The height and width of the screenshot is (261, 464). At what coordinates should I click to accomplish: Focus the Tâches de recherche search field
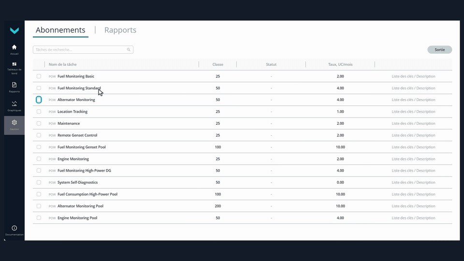(x=83, y=50)
